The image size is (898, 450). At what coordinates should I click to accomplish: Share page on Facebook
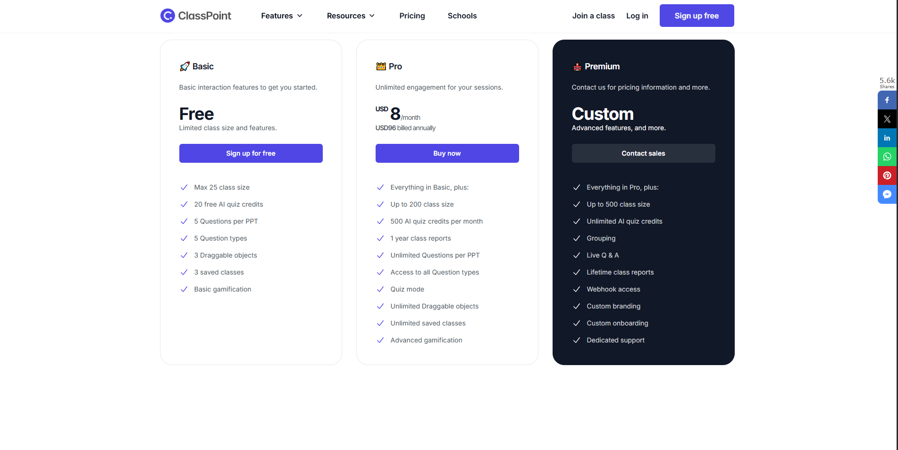887,100
